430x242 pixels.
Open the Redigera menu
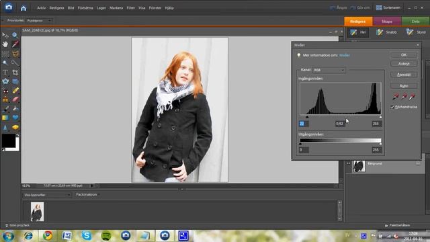pos(56,8)
